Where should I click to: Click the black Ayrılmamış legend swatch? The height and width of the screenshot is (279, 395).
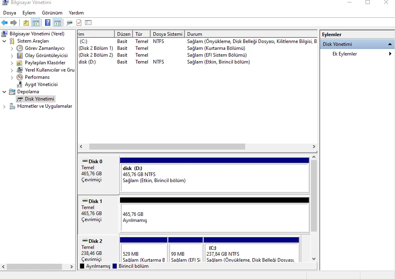pyautogui.click(x=82, y=266)
